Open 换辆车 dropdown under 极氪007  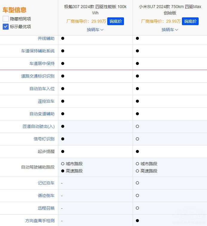pyautogui.click(x=95, y=30)
